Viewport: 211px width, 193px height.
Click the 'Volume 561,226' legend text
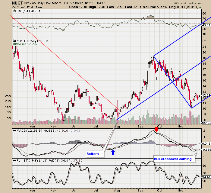coord(27,44)
